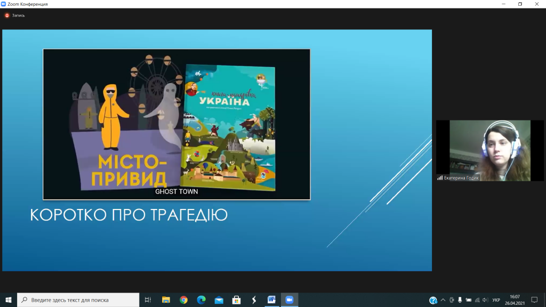Click the slide title КОРОТКО ПРО ТРАГЕДІЮ
The image size is (546, 307).
(129, 215)
